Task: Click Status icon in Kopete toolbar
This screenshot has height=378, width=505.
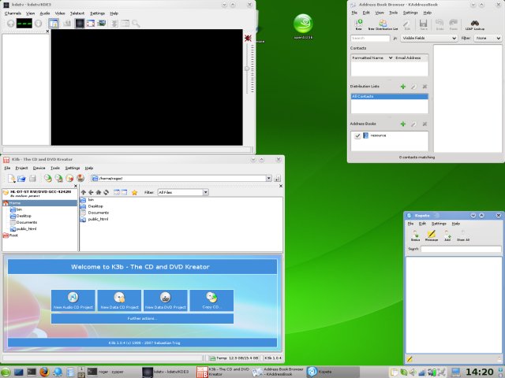Action: (x=415, y=235)
